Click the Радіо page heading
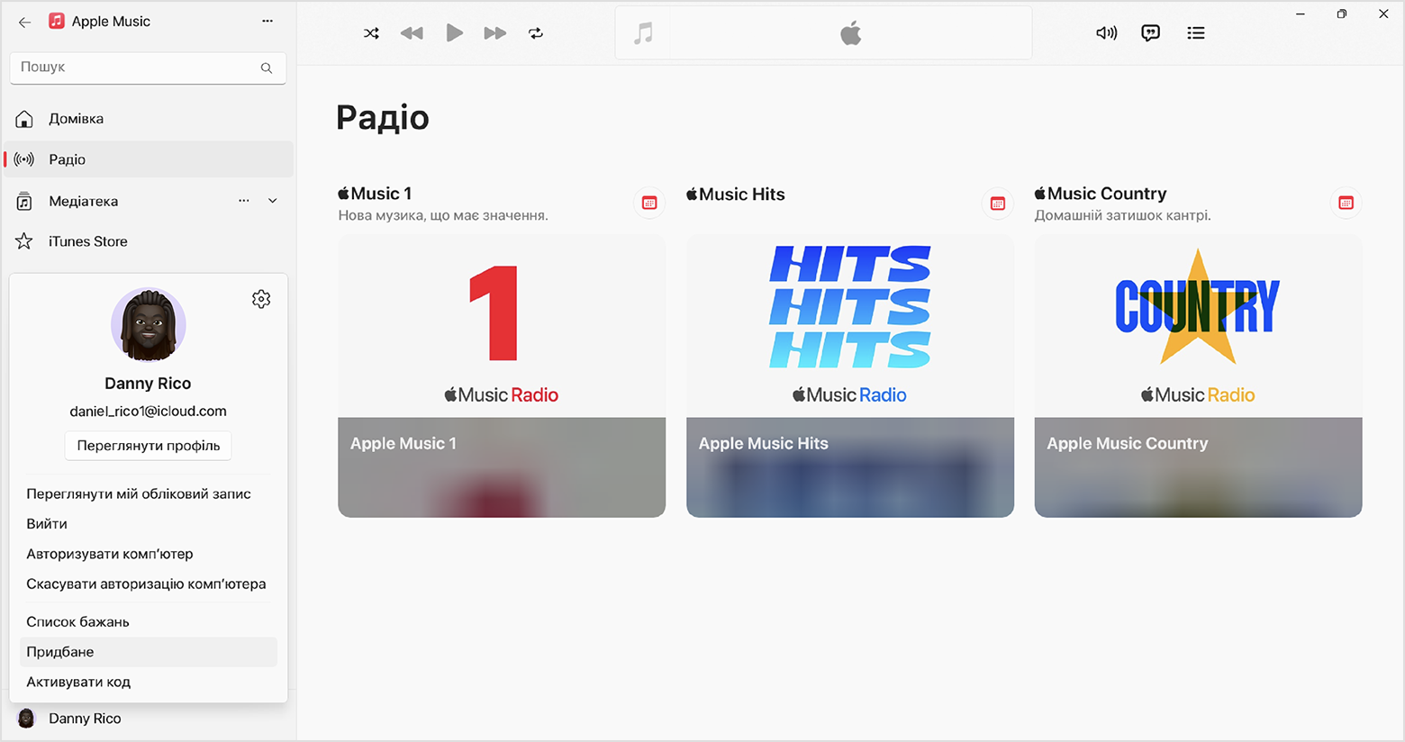The width and height of the screenshot is (1405, 742). [x=383, y=118]
